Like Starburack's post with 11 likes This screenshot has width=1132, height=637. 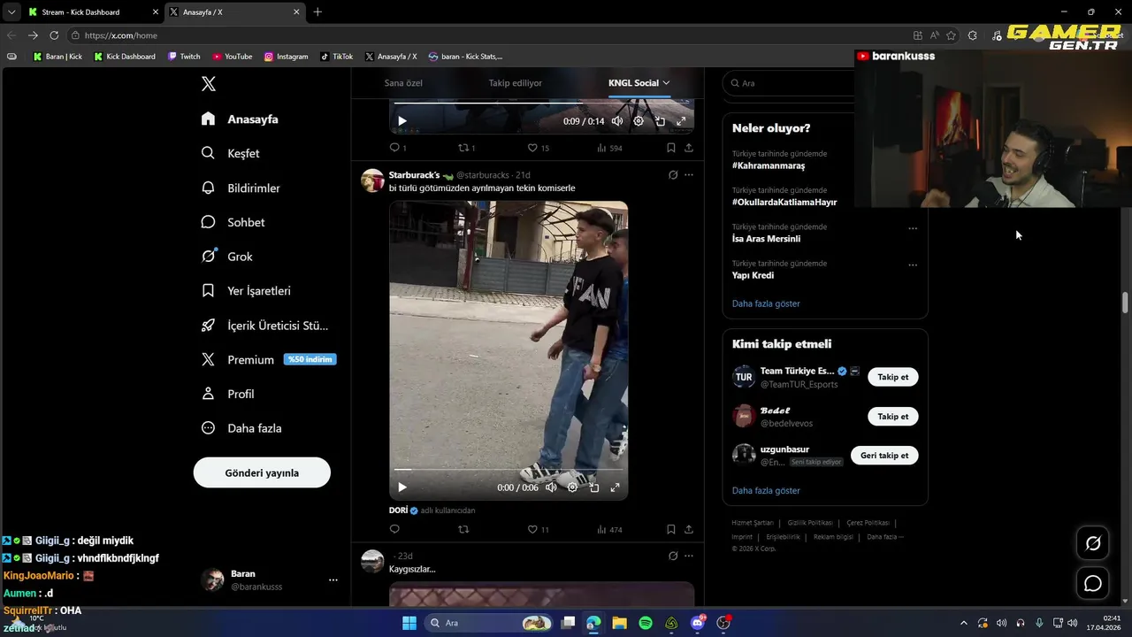coord(538,529)
